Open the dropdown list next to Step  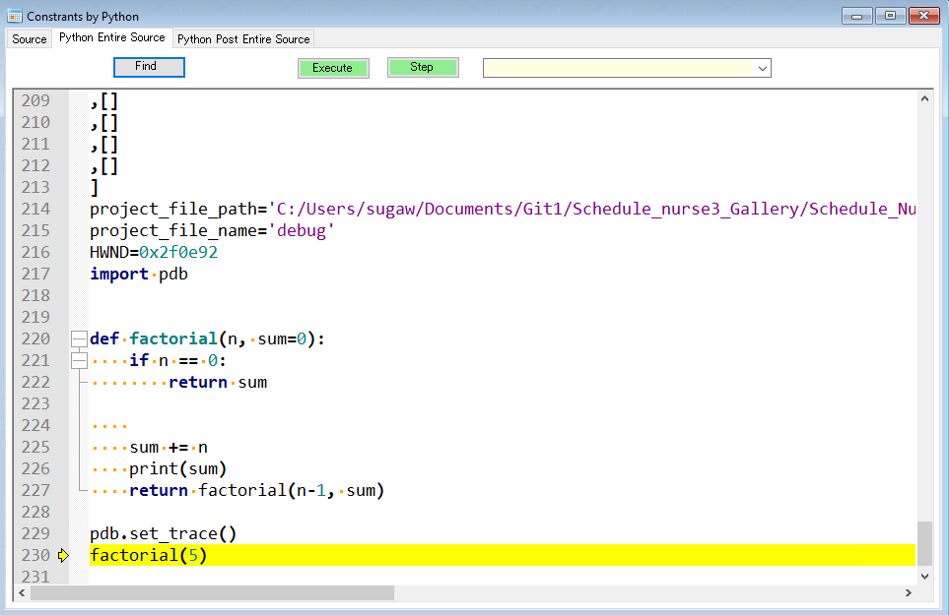[x=761, y=67]
